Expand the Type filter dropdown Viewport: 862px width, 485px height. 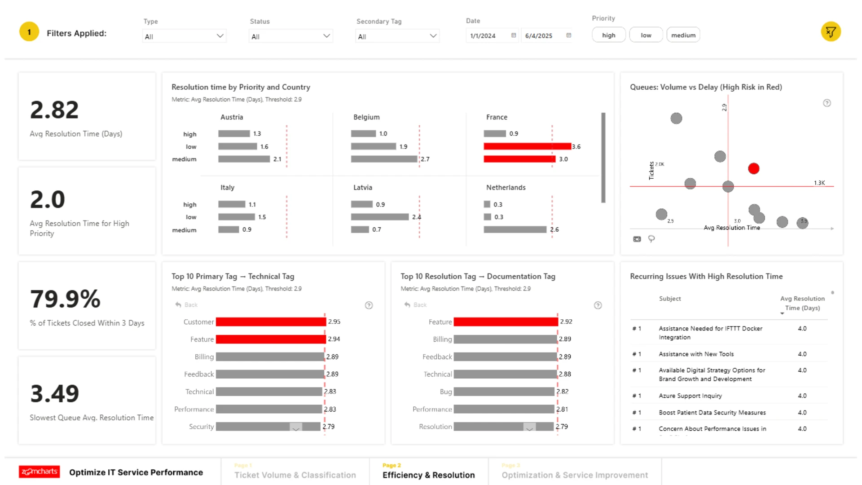point(184,36)
